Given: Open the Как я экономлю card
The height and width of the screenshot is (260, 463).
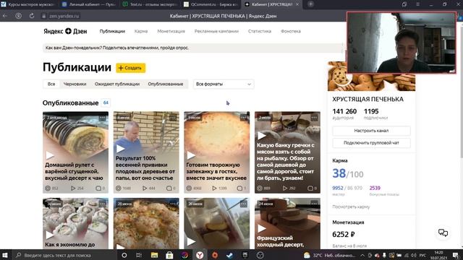Looking at the screenshot, I should 75,223.
